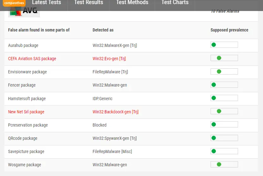Open the Test Methods menu
The image size is (263, 176).
click(x=132, y=3)
